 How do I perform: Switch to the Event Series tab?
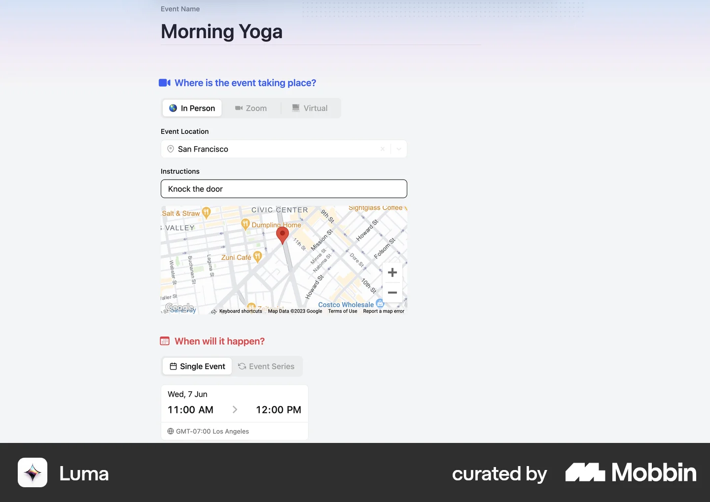pos(266,366)
